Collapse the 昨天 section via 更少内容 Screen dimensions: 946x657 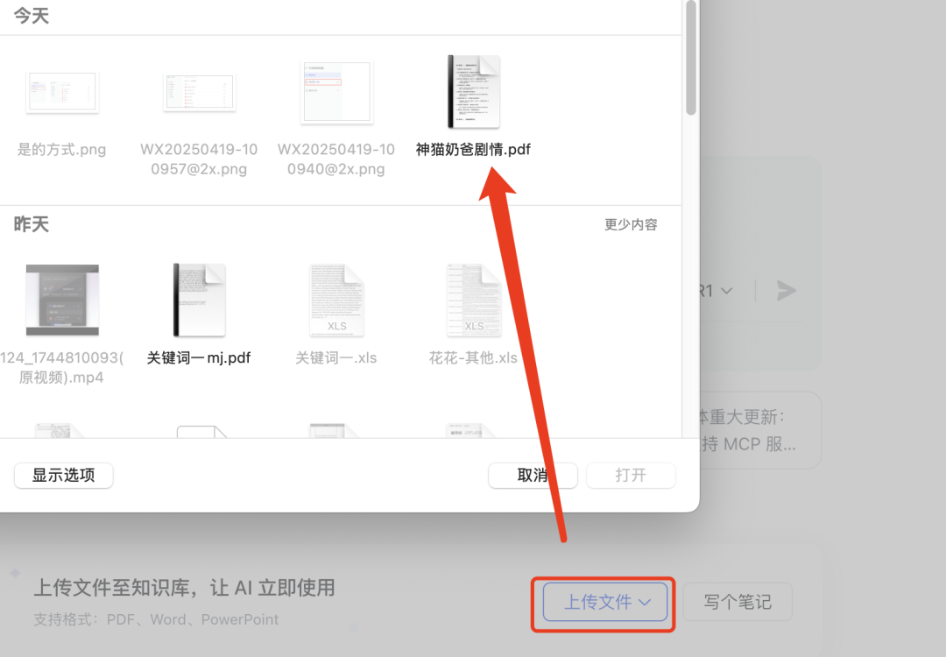click(x=630, y=225)
